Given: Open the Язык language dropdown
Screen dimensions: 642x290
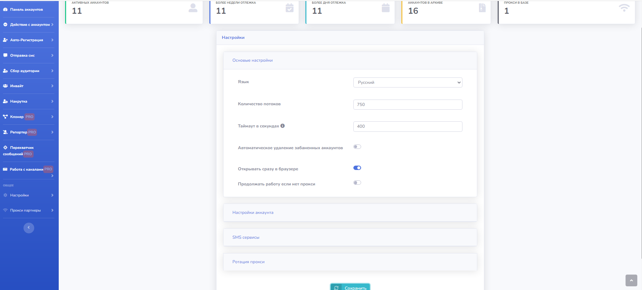Looking at the screenshot, I should pyautogui.click(x=407, y=82).
